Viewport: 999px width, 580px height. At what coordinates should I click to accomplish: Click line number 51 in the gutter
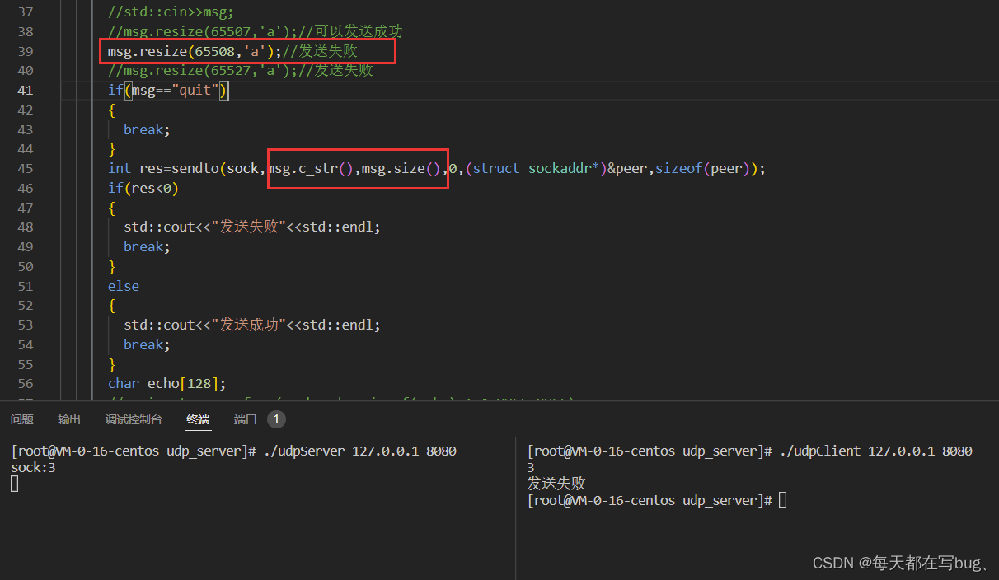(x=26, y=287)
